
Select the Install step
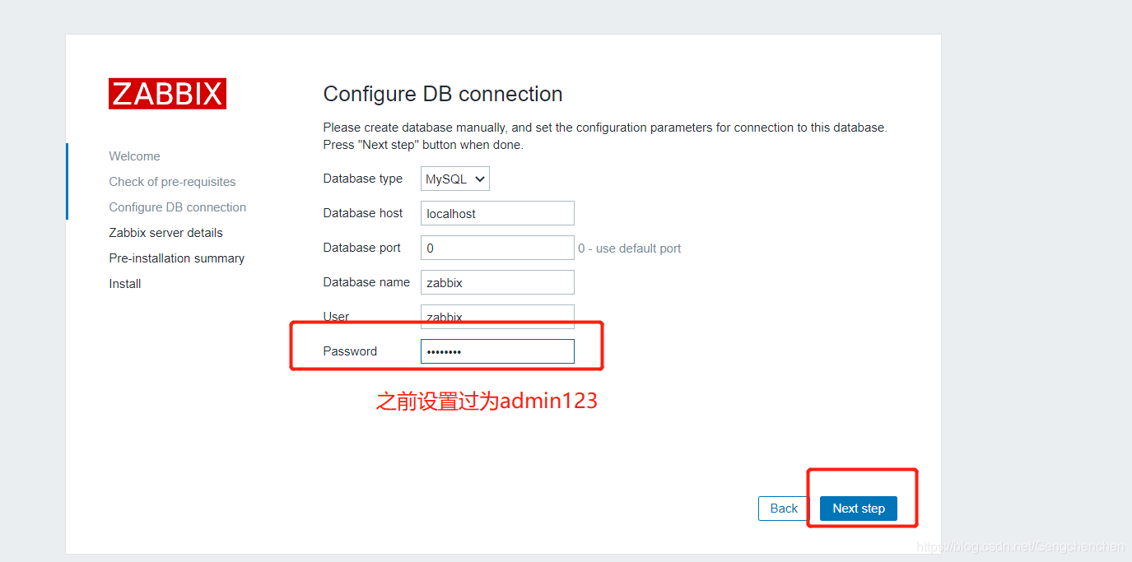[125, 284]
